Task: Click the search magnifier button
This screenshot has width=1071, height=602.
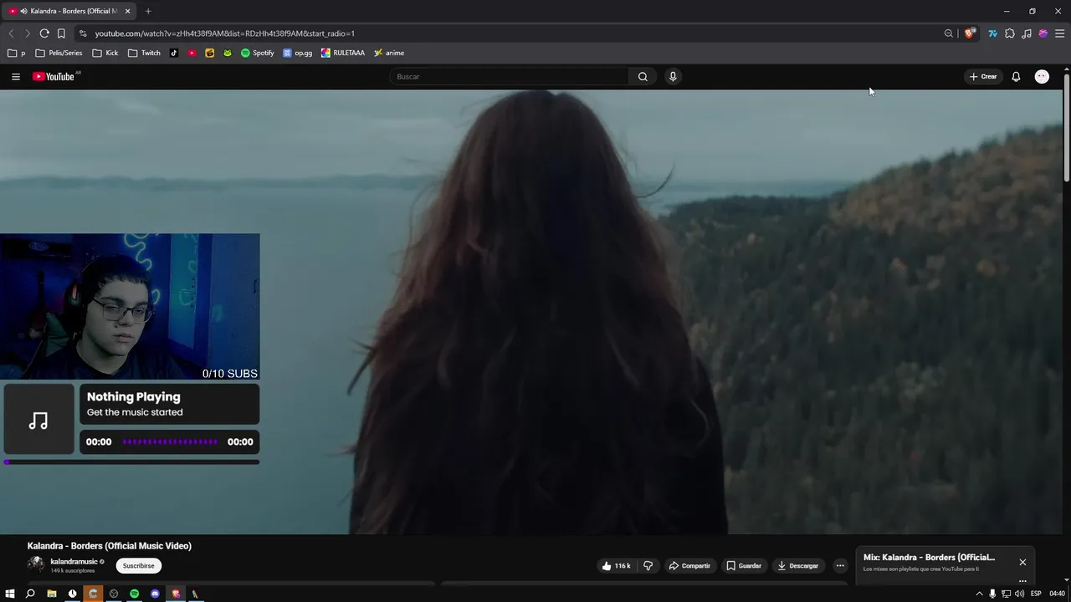Action: [643, 76]
